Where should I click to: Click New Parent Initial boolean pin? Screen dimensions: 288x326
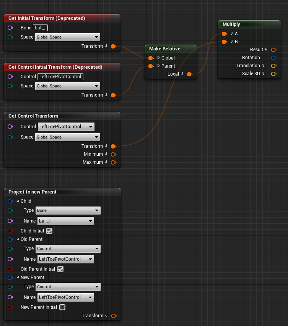(10, 307)
